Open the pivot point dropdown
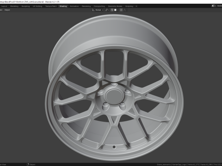The height and width of the screenshot is (166, 222). tap(107, 10)
